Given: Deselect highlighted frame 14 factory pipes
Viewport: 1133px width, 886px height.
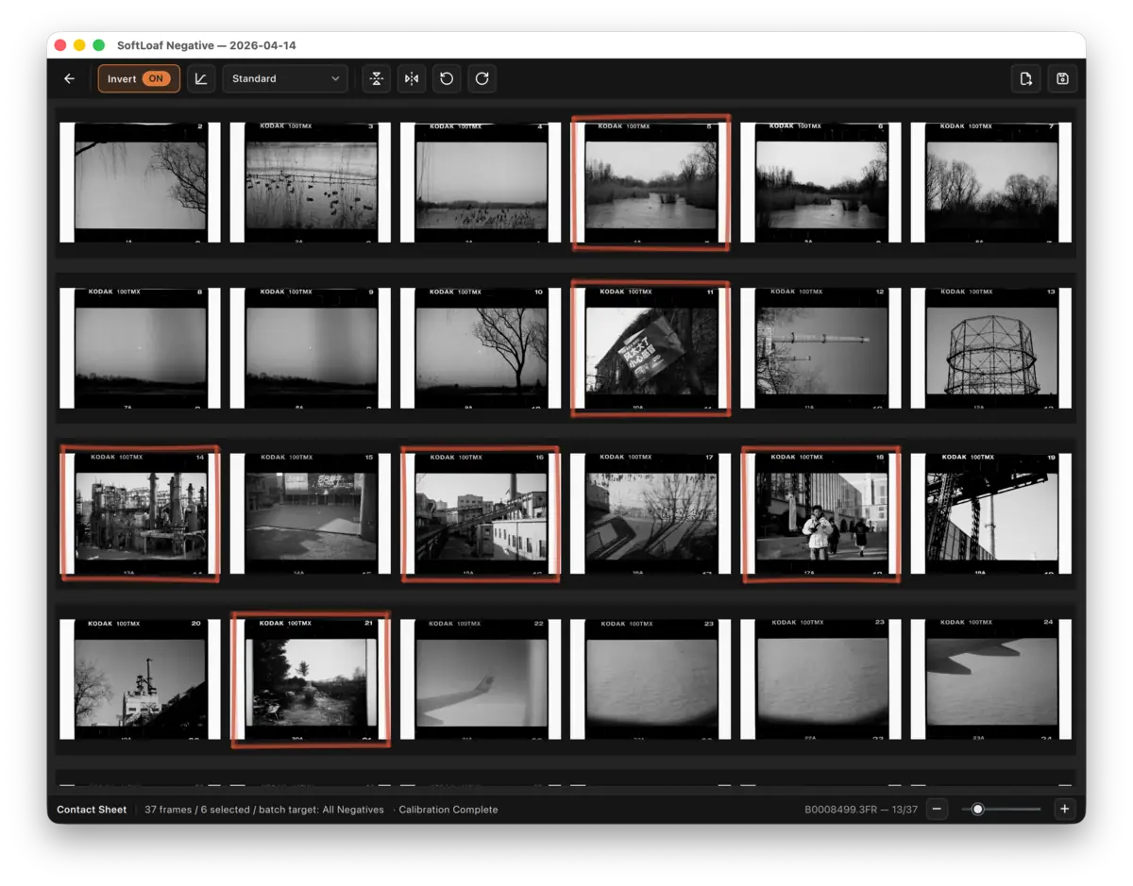Looking at the screenshot, I should coord(140,513).
